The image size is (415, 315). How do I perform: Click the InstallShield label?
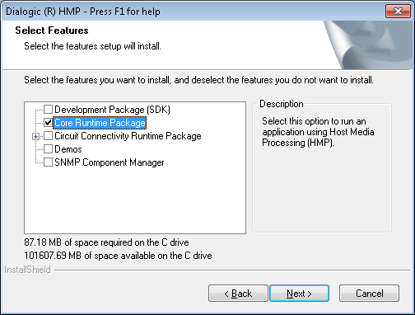coord(27,270)
